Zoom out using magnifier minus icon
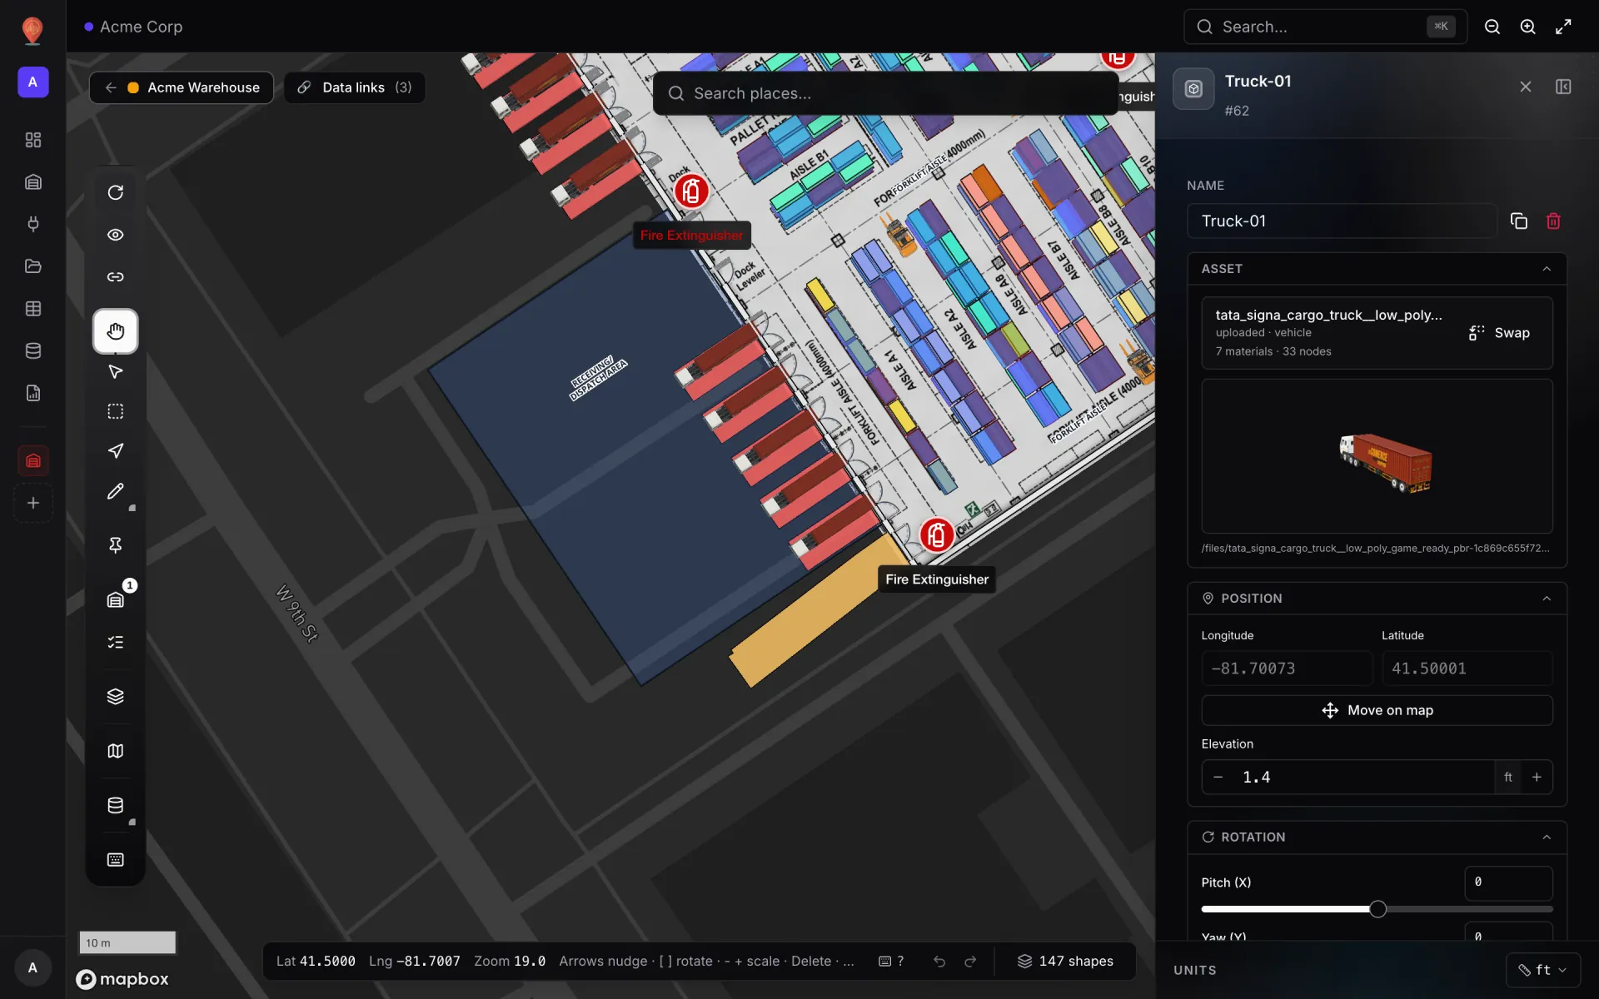The height and width of the screenshot is (999, 1599). tap(1492, 27)
